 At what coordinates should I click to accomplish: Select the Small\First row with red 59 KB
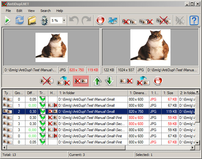[99, 118]
